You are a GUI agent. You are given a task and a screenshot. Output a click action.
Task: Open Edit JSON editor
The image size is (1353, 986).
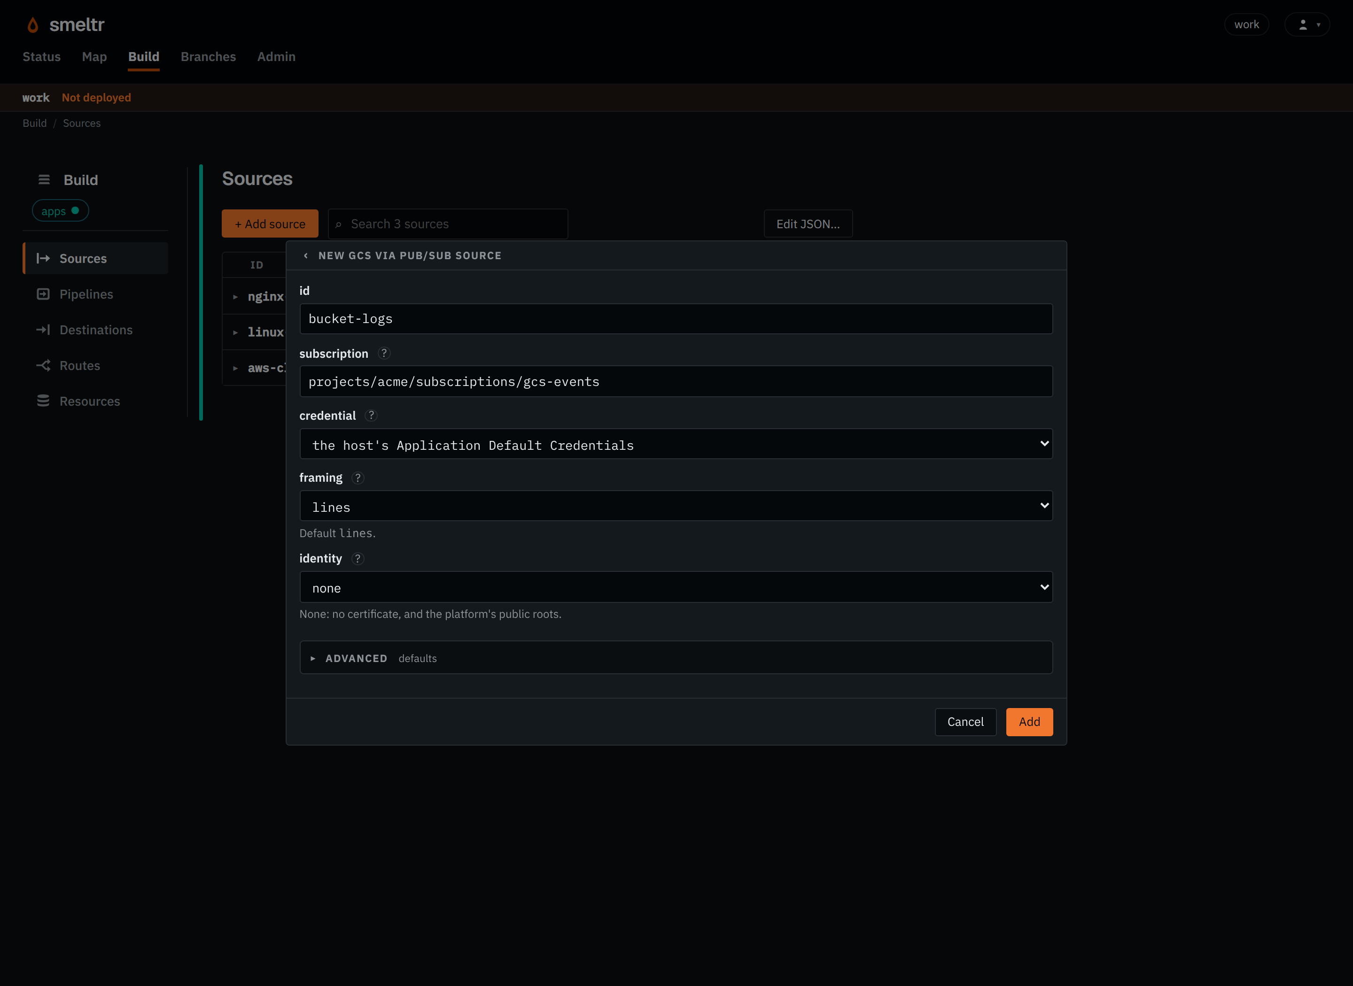click(x=808, y=224)
